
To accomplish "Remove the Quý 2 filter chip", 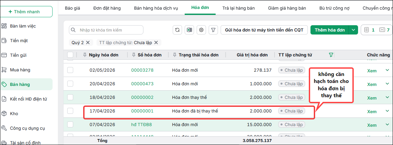I will 88,42.
